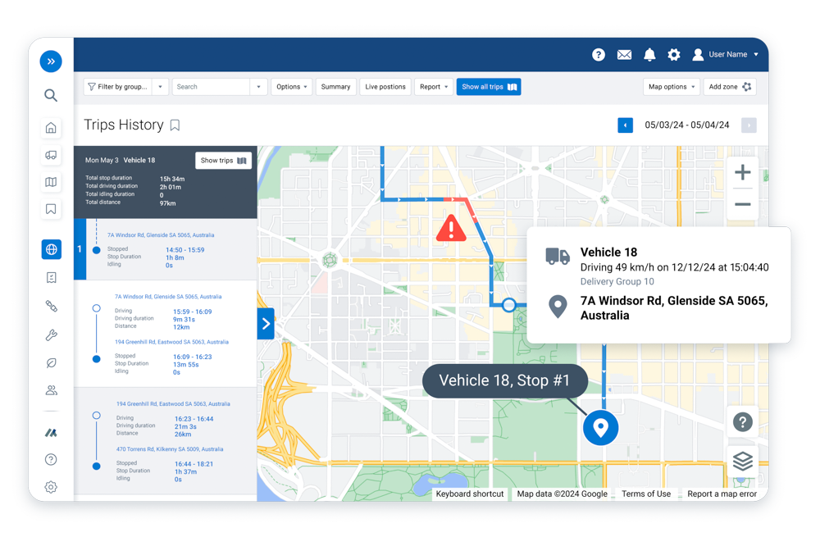
Task: Open help from the top header bar
Action: tap(599, 54)
